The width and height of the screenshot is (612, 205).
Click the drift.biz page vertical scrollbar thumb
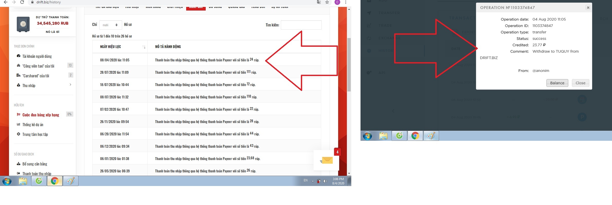349,65
